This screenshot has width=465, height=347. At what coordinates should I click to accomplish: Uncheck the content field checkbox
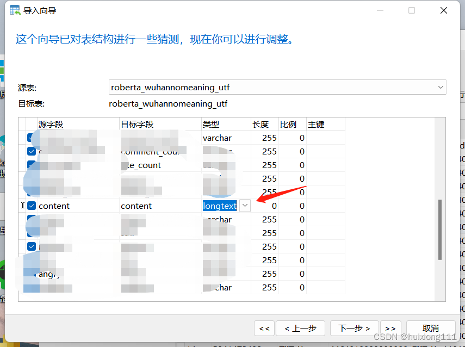click(x=31, y=206)
